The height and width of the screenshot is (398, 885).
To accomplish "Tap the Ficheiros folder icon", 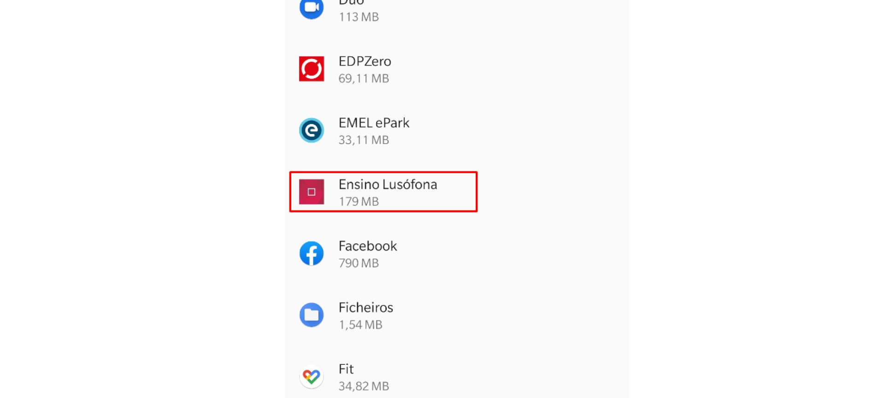I will (312, 315).
